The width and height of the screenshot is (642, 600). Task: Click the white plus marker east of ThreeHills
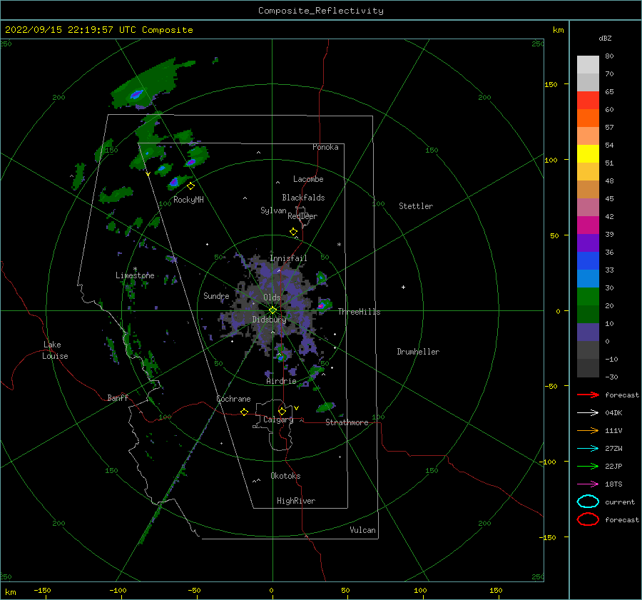click(x=403, y=287)
